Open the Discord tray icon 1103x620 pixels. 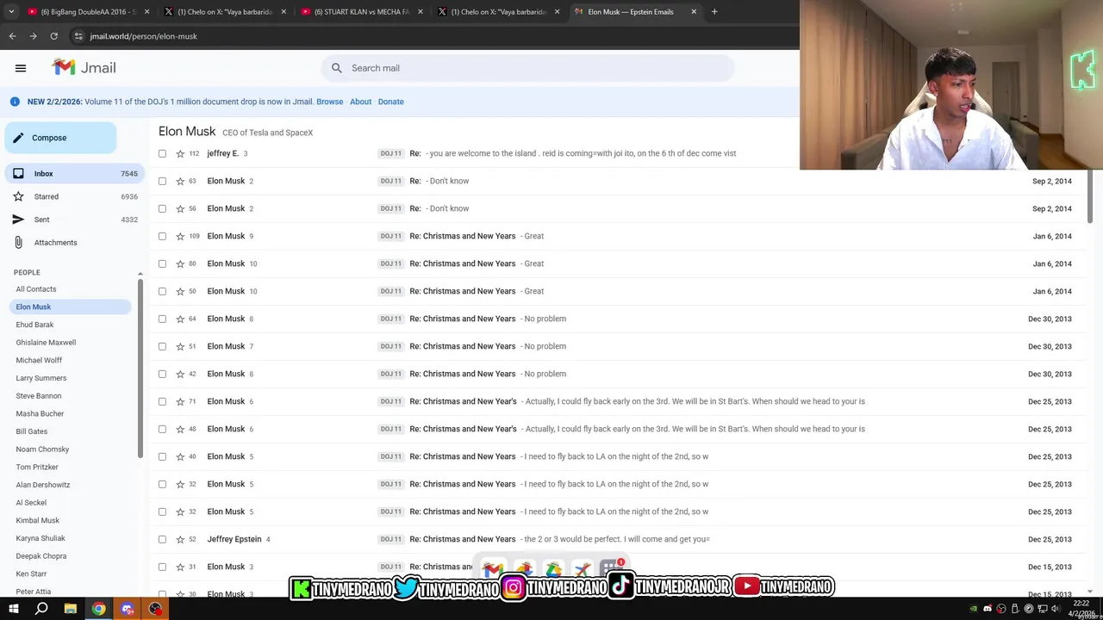click(x=988, y=609)
